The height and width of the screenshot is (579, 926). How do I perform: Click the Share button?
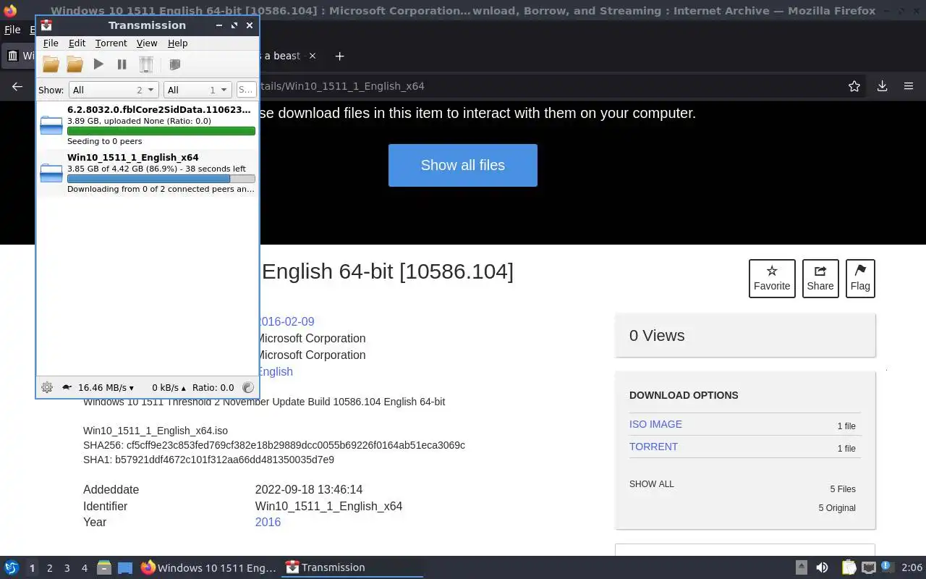tap(820, 278)
